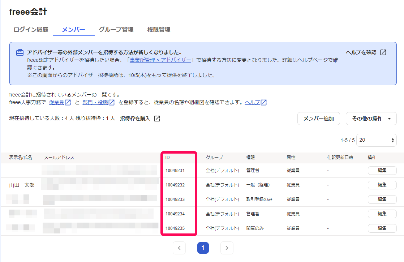Edit the member with ID 10049234
This screenshot has width=404, height=262.
point(382,214)
